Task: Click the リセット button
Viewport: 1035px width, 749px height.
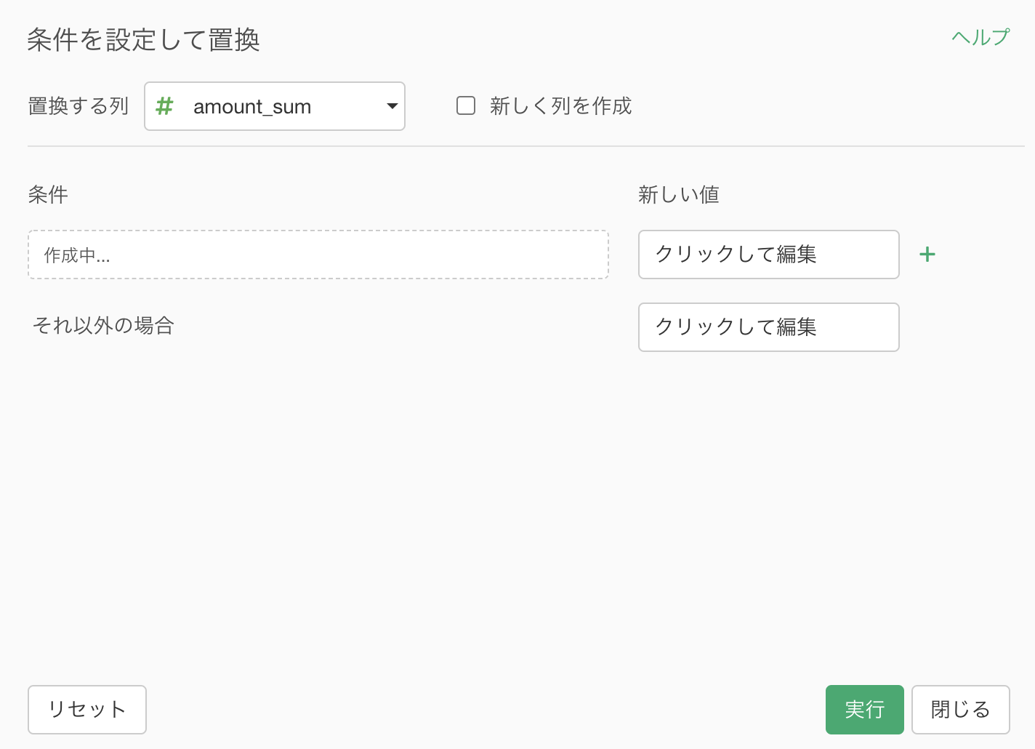Action: tap(87, 710)
